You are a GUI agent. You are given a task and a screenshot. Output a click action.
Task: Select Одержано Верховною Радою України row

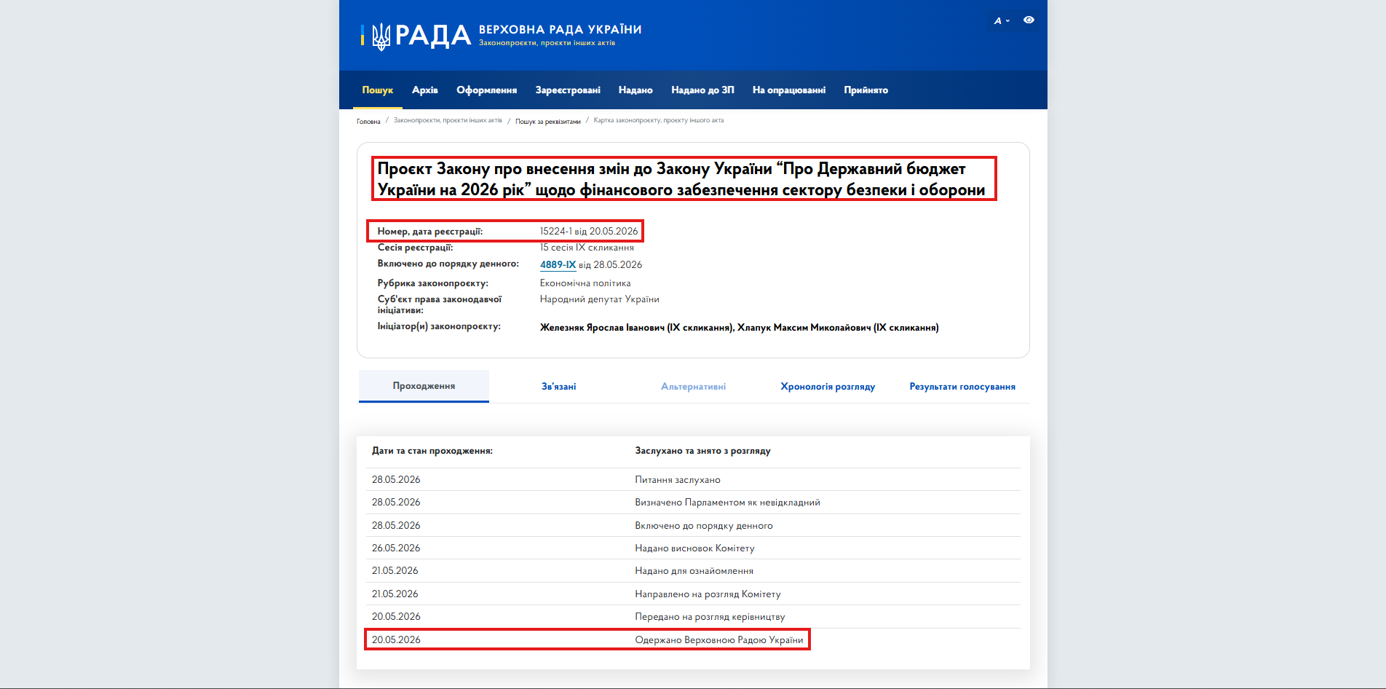[x=693, y=639]
